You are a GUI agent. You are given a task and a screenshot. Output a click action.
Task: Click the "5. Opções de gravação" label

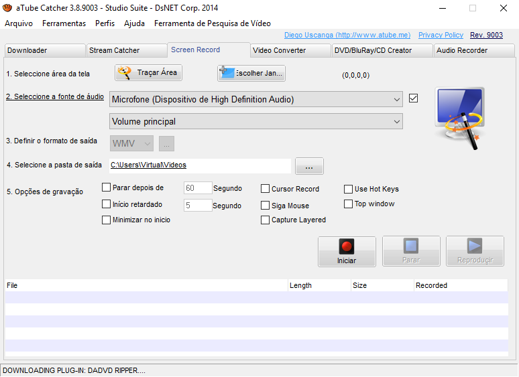(x=45, y=192)
